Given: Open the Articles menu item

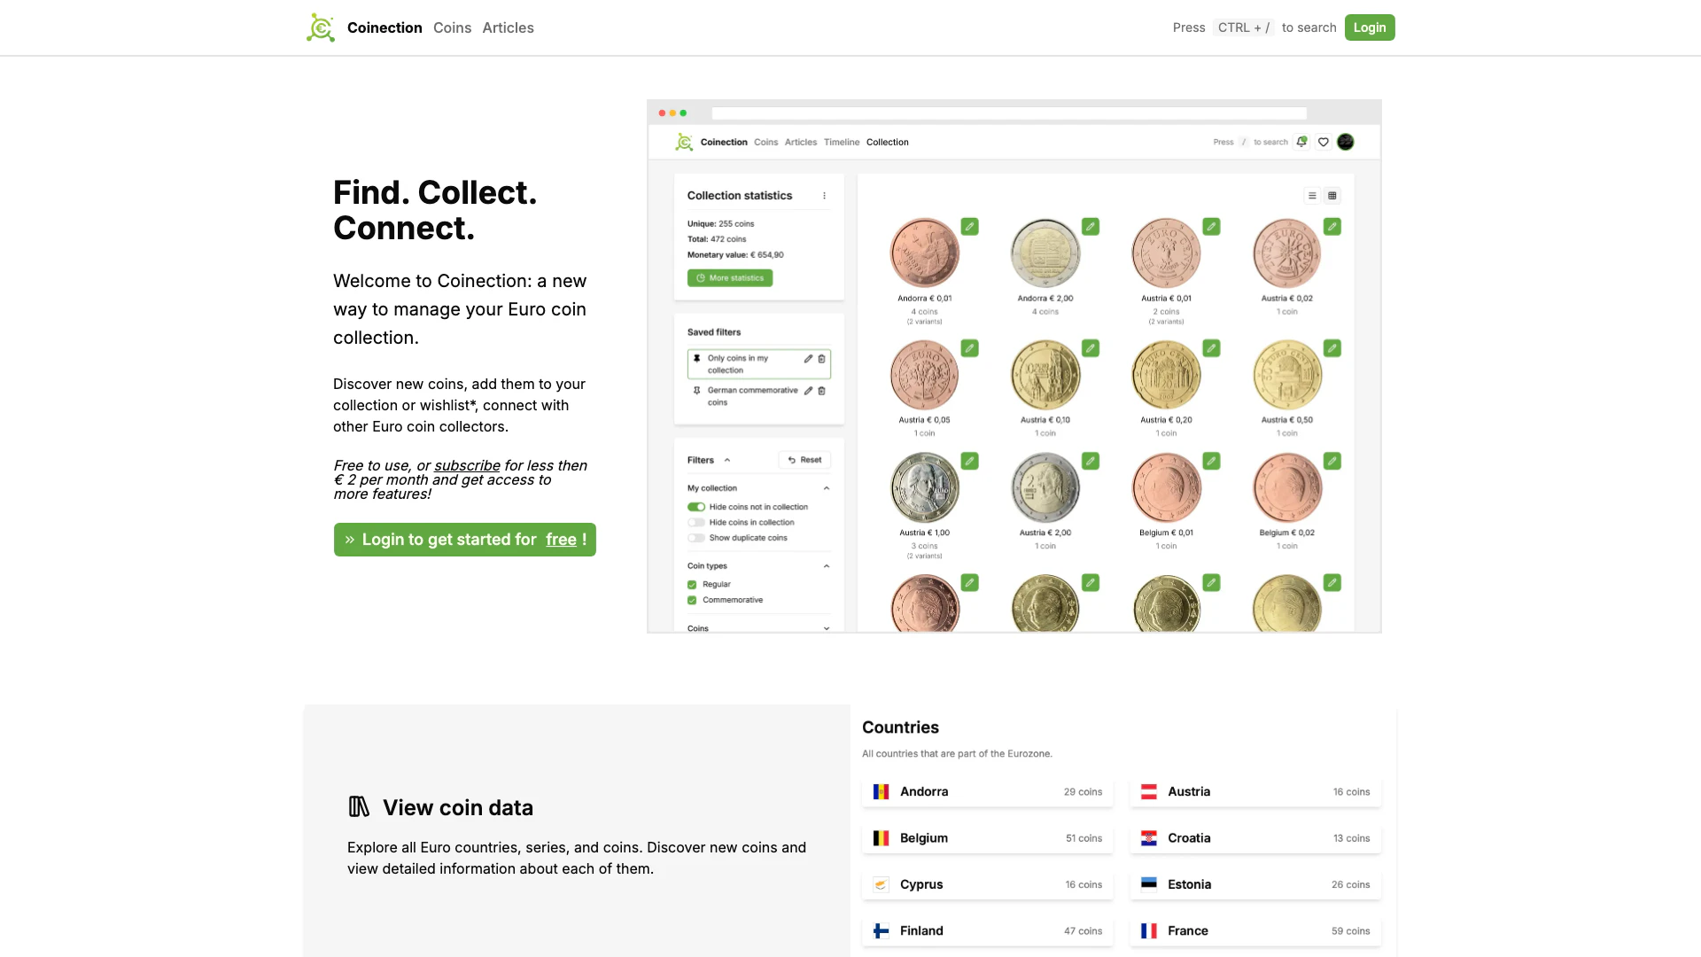Looking at the screenshot, I should (508, 27).
